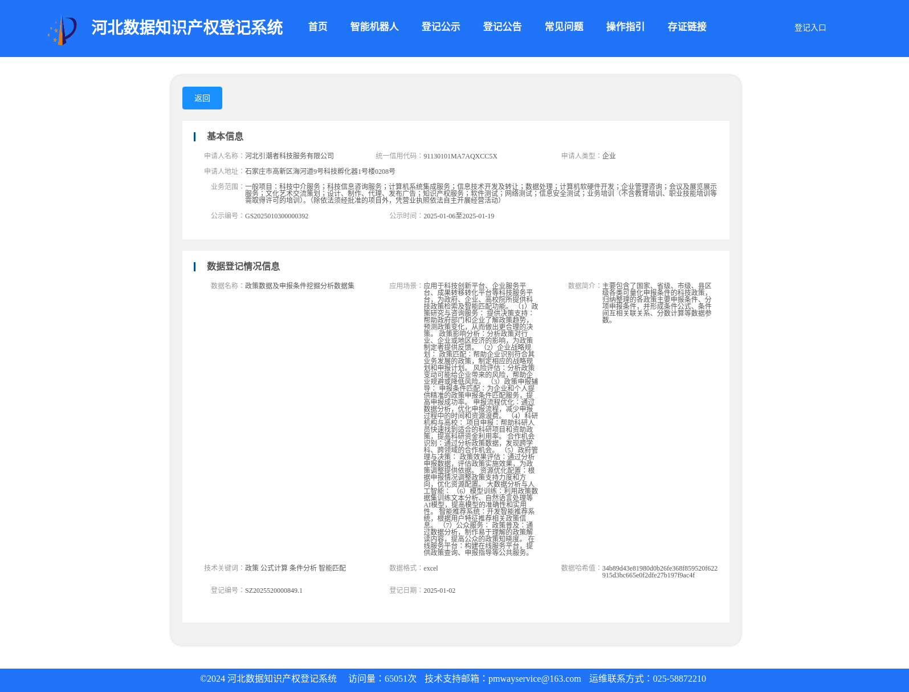
Task: Select the 登记公告 navigation item
Action: (x=502, y=27)
